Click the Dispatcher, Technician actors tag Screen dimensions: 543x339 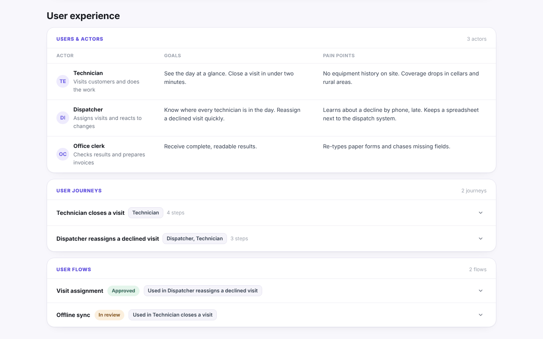(195, 239)
